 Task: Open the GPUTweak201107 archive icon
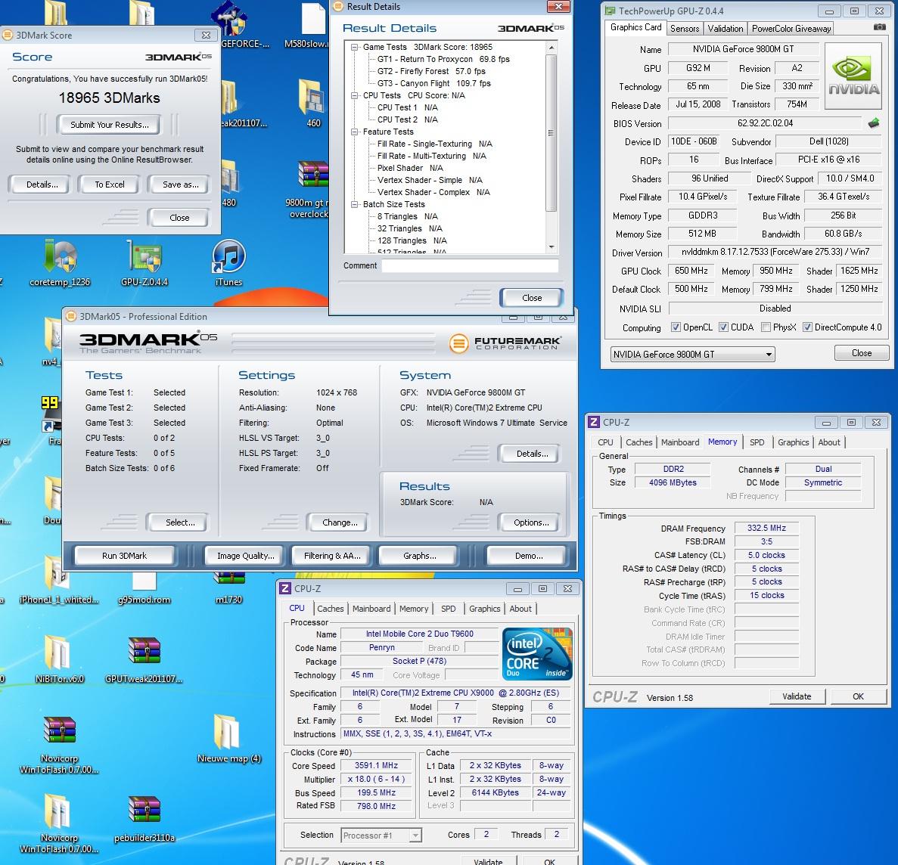click(x=144, y=659)
